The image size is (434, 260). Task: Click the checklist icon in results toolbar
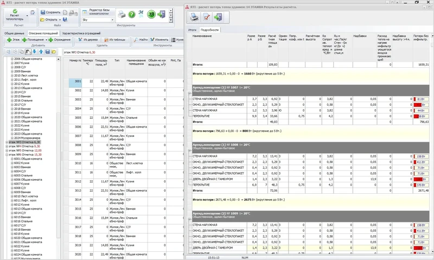(x=208, y=18)
